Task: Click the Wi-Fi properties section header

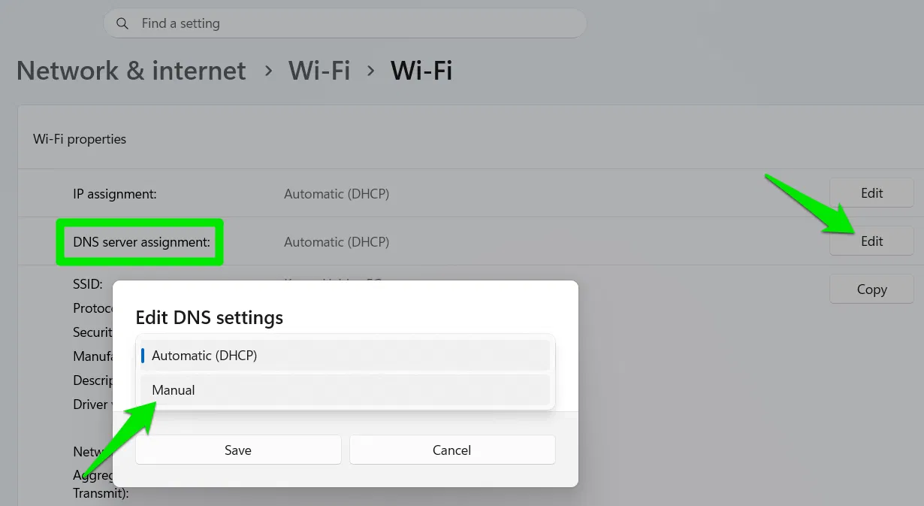Action: pyautogui.click(x=80, y=139)
